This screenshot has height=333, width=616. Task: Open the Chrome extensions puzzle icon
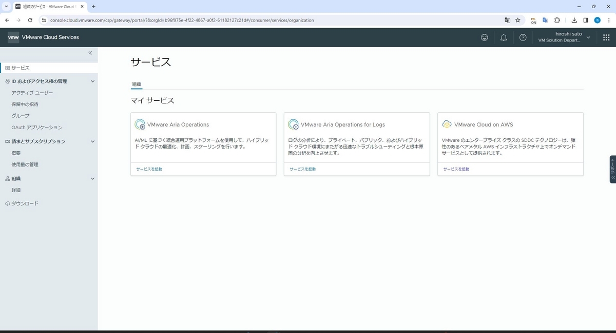[557, 20]
